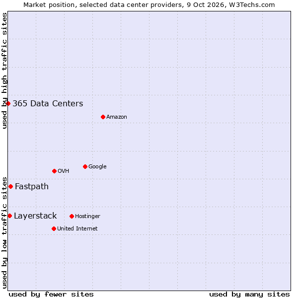Click the 'Hostinger' label text
This screenshot has width=298, height=298.
(87, 216)
